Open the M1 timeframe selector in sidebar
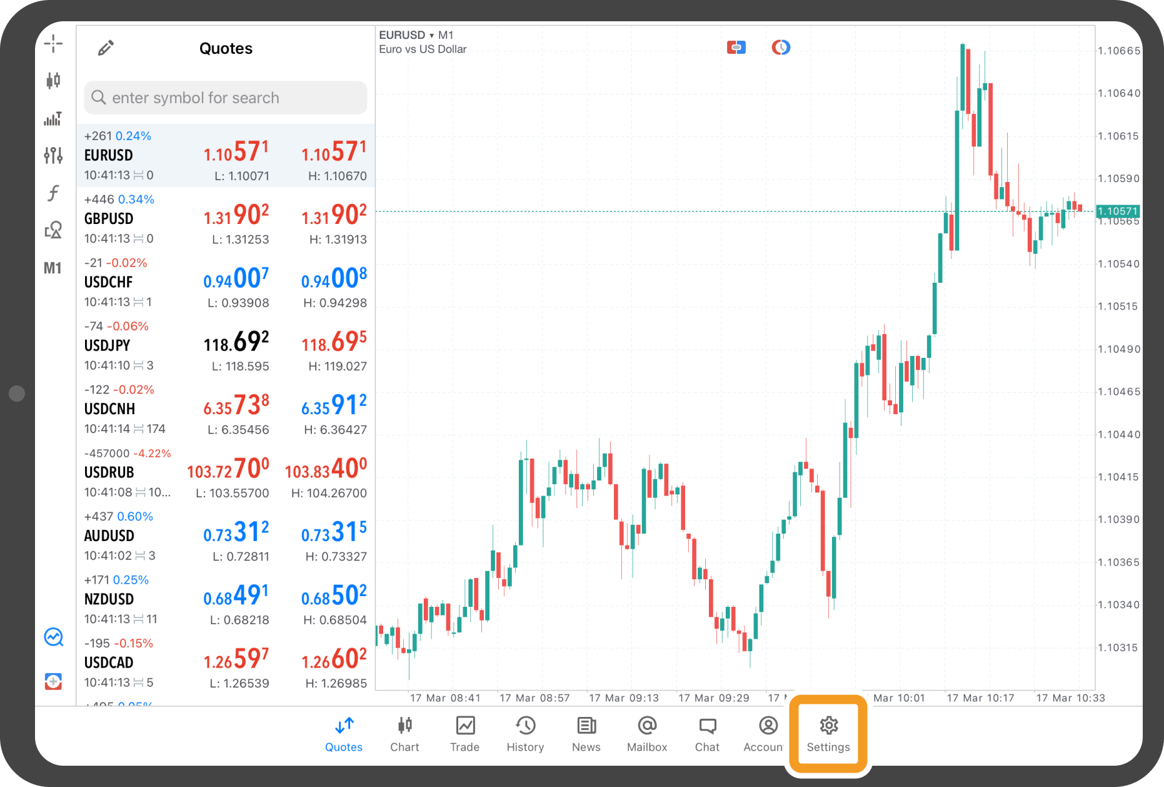The image size is (1164, 787). tap(53, 268)
